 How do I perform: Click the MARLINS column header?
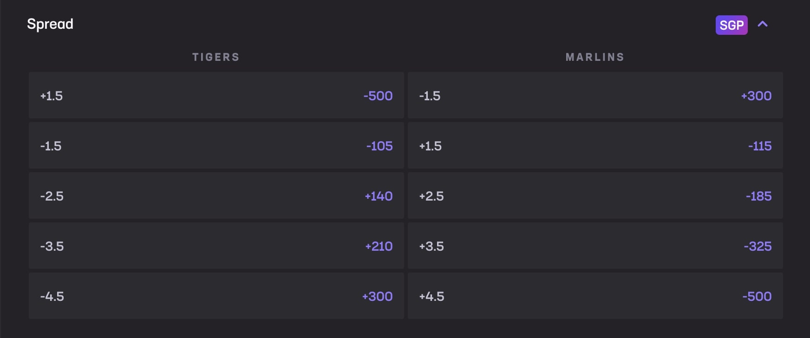(594, 57)
